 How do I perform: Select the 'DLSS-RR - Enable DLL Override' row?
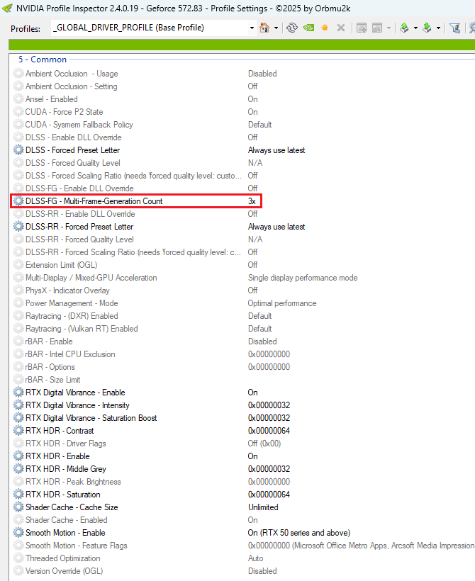tap(242, 214)
